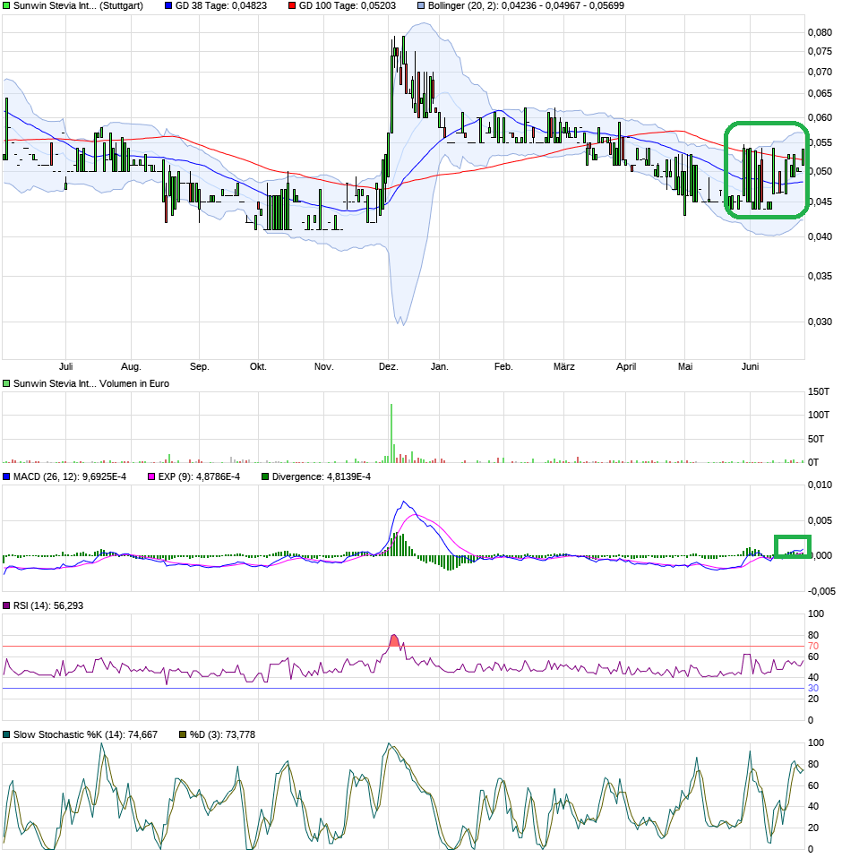Click the red overbought RSI peak in December
Screen dimensions: 842x858
pos(394,640)
